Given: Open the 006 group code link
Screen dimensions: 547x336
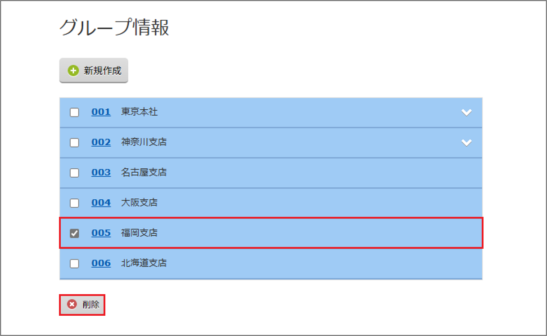Looking at the screenshot, I should pos(101,263).
